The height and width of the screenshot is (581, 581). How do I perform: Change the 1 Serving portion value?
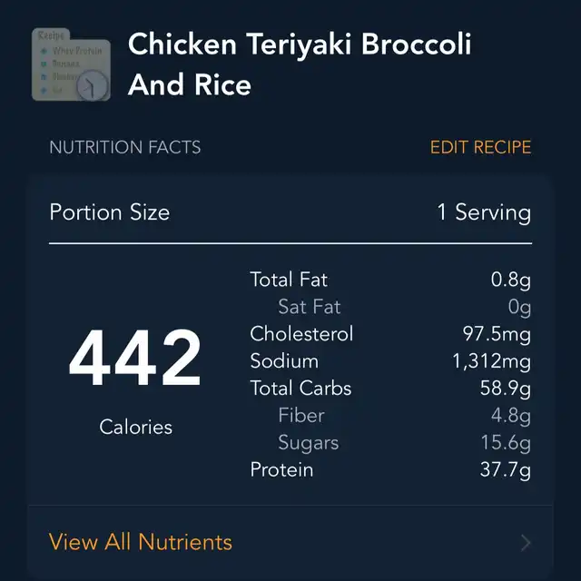pos(483,212)
